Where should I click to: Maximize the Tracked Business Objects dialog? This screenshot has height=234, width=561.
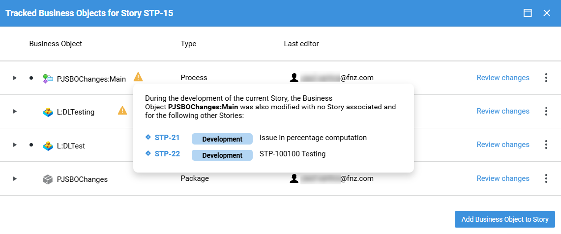click(x=528, y=13)
